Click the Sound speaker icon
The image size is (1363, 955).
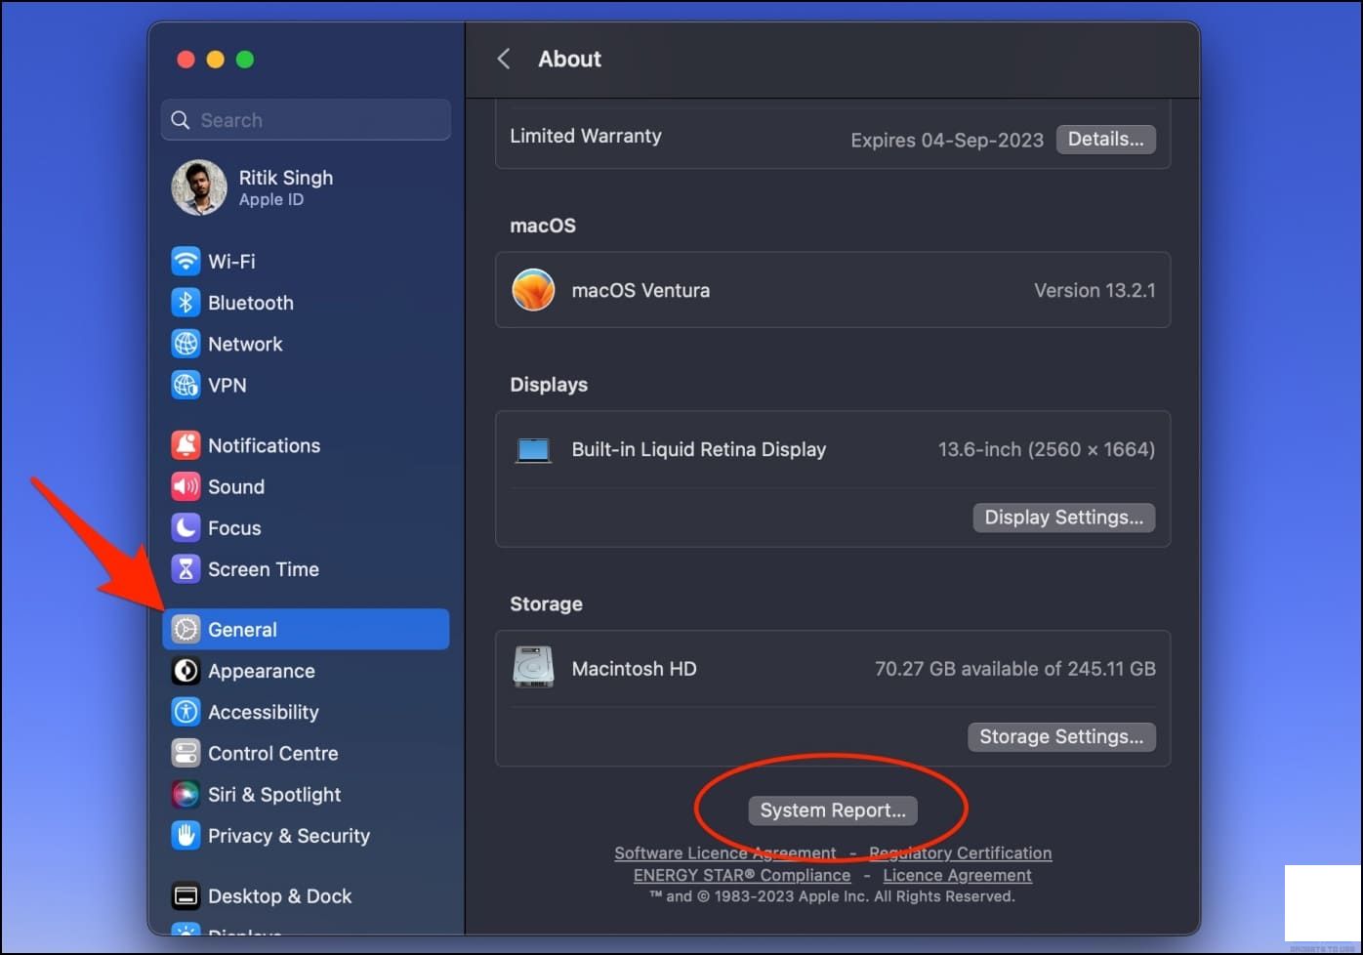click(186, 486)
